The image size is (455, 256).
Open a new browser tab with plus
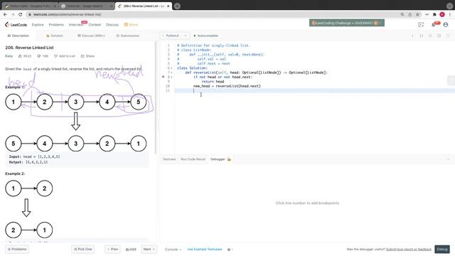(177, 6)
